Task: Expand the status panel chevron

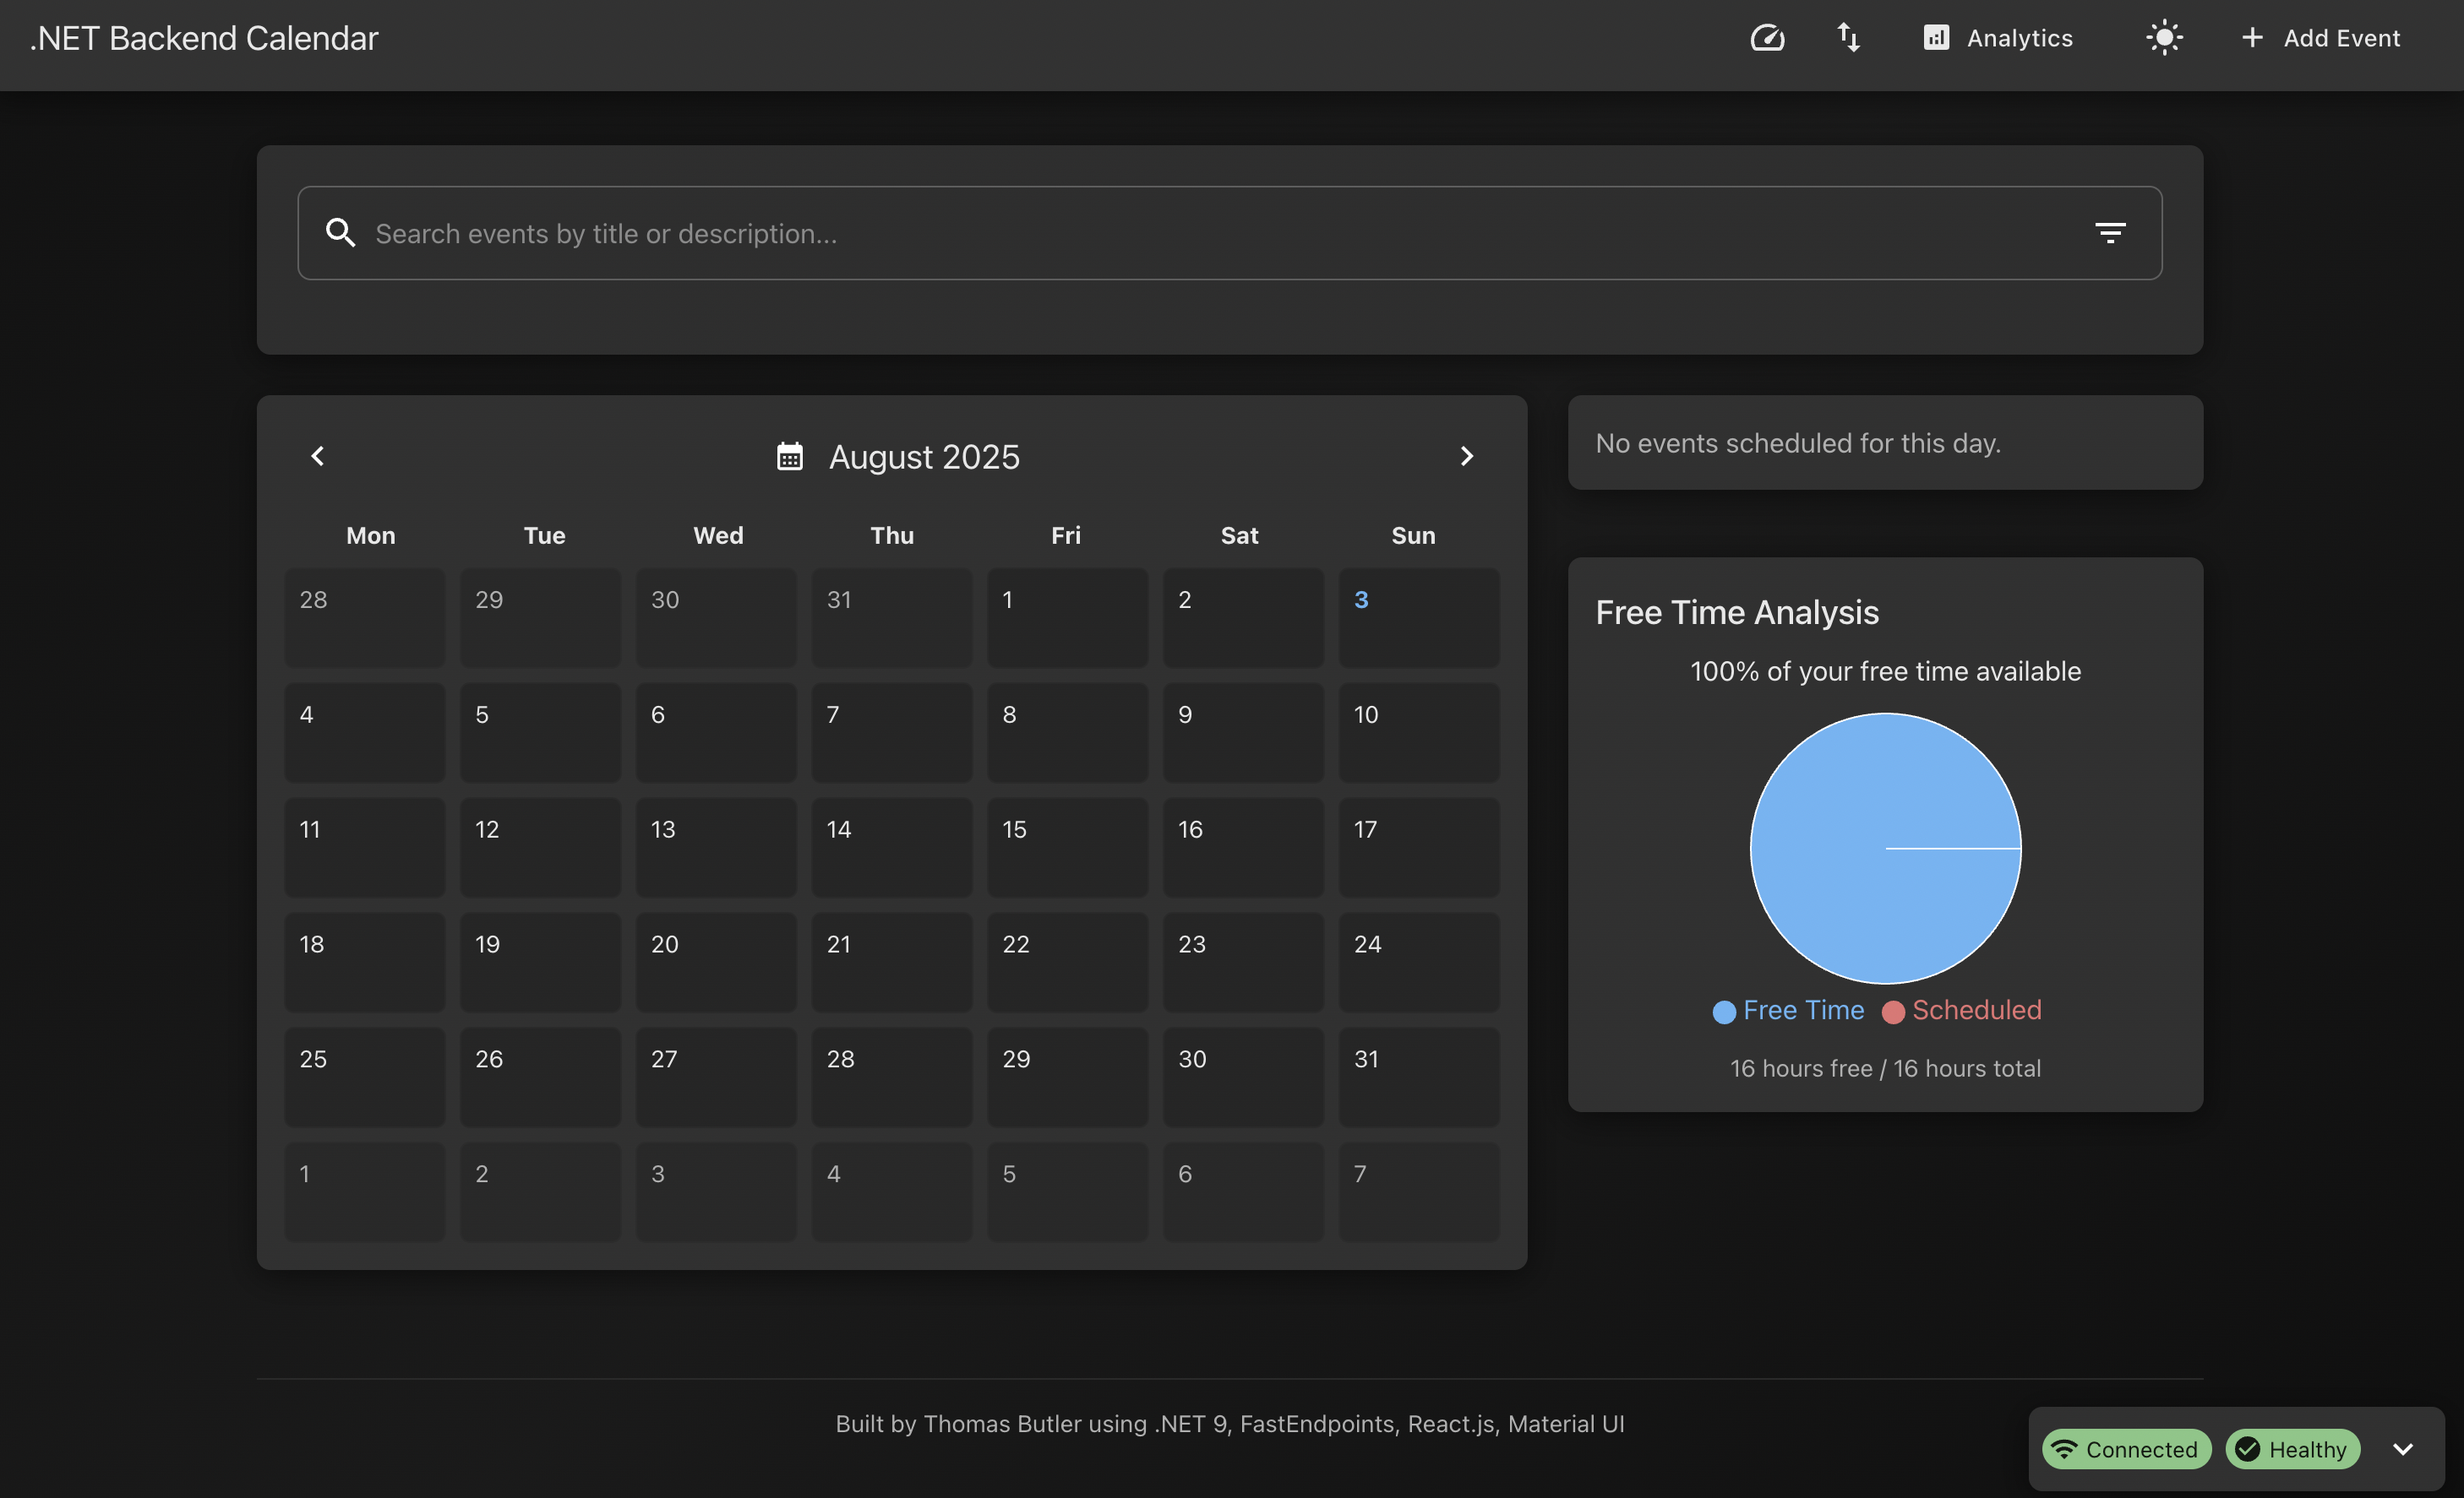Action: click(x=2402, y=1449)
